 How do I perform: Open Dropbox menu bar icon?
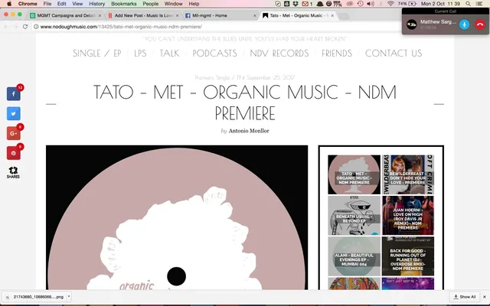click(x=296, y=4)
